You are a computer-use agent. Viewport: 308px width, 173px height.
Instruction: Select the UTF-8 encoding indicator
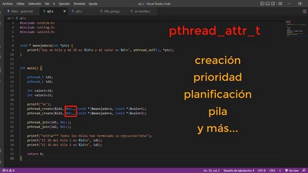(262, 171)
